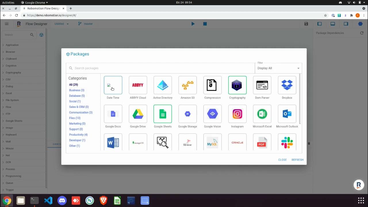This screenshot has height=207, width=368.
Task: Toggle the bottom panel layout icon
Action: click(333, 24)
